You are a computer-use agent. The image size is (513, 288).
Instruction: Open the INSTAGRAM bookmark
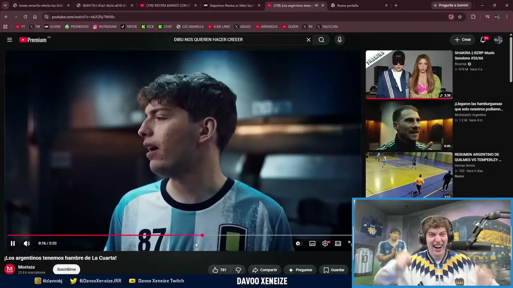[105, 27]
